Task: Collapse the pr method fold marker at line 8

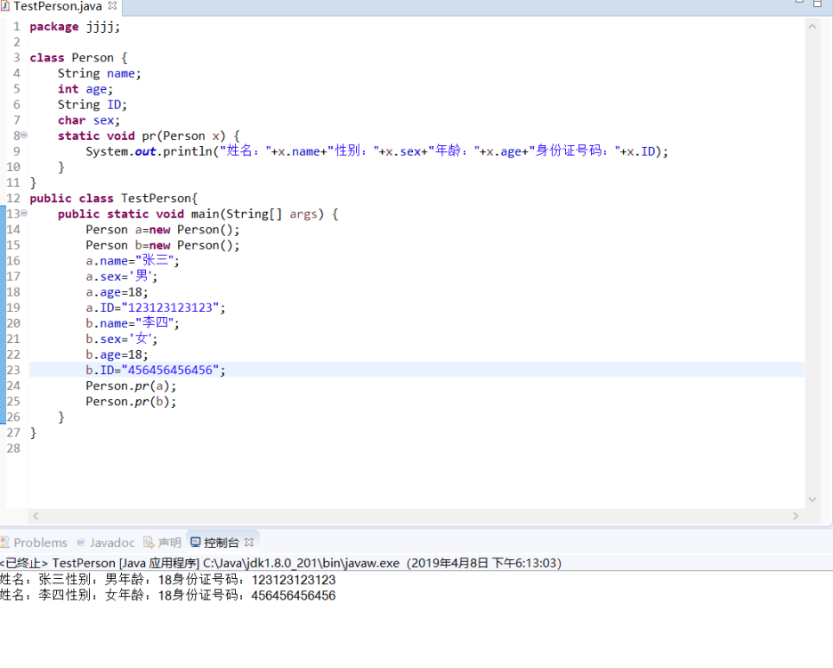Action: click(x=24, y=135)
